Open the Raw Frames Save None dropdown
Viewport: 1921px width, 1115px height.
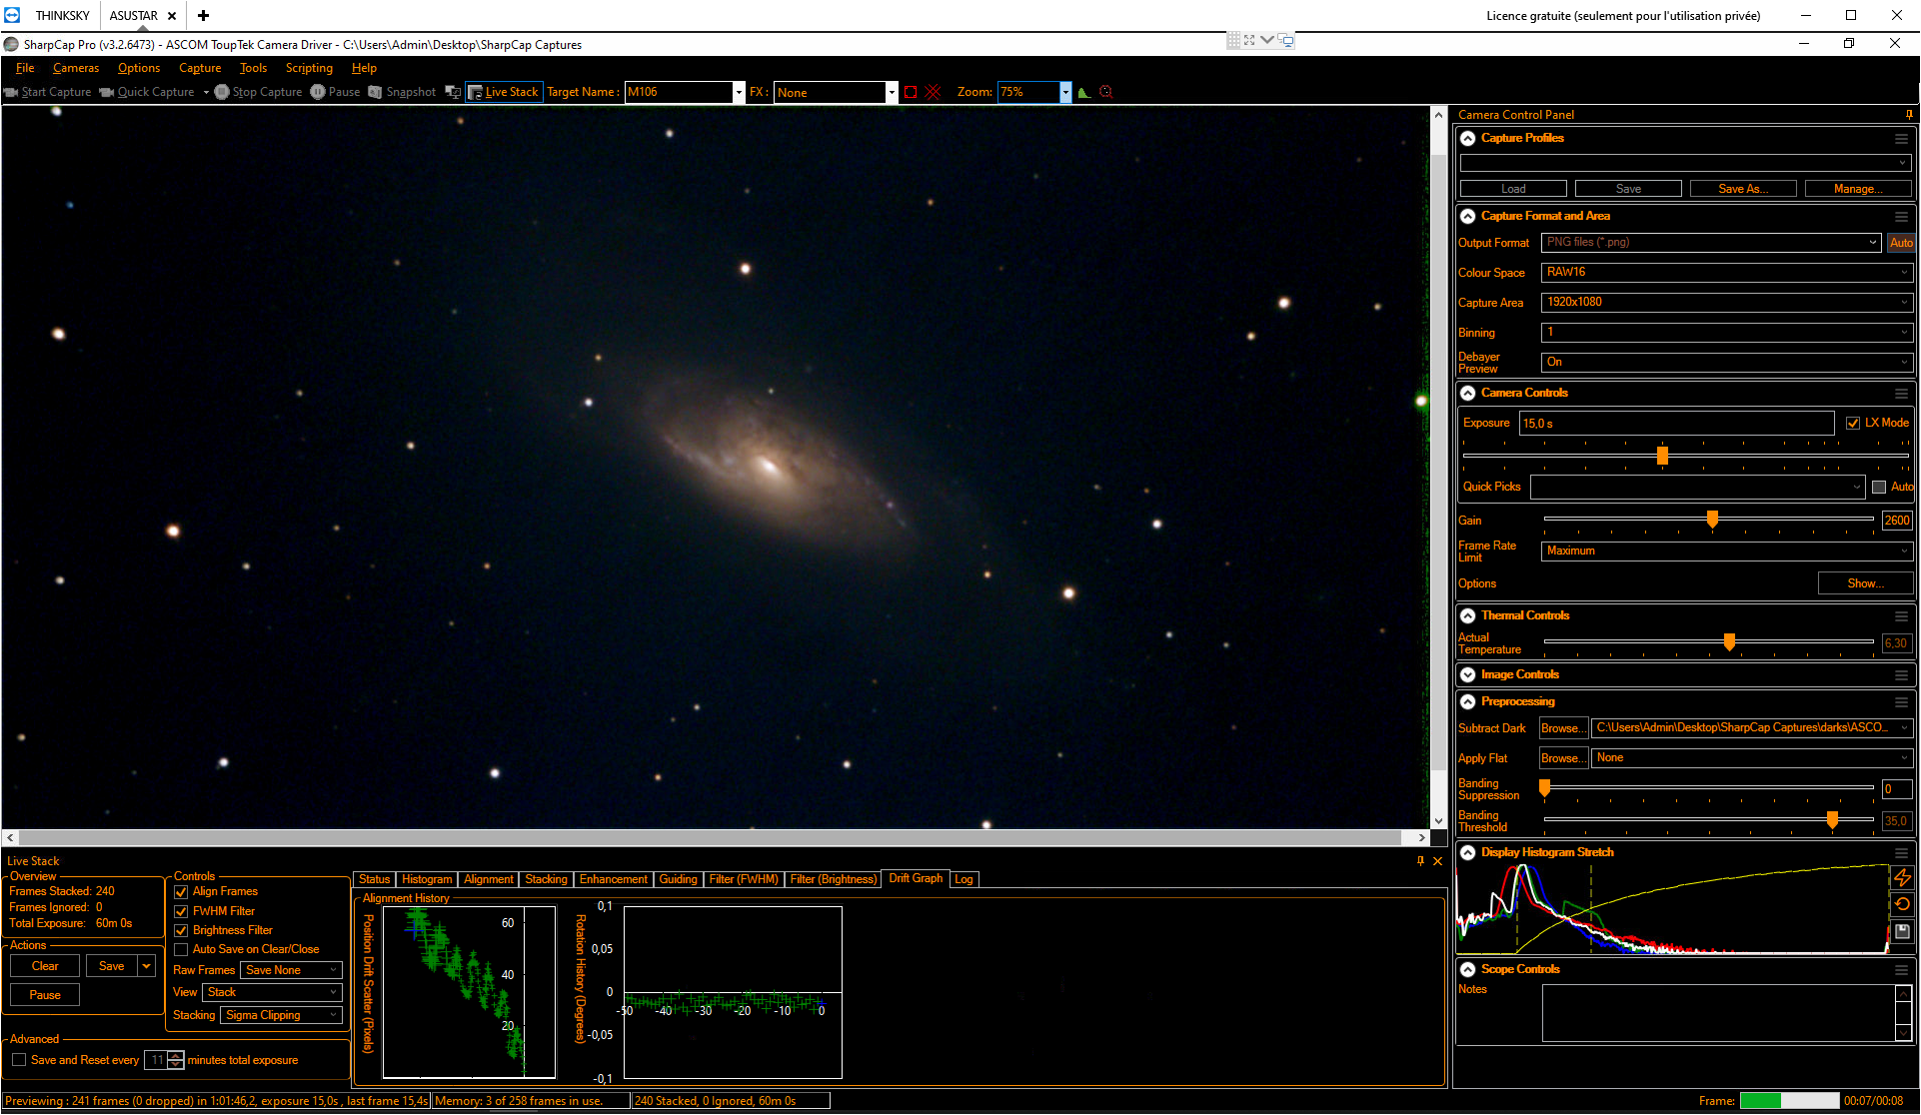click(291, 970)
